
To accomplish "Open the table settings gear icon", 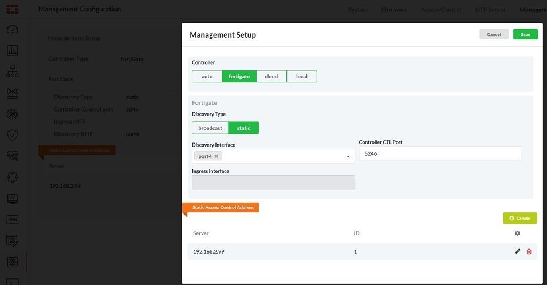I will coord(517,233).
